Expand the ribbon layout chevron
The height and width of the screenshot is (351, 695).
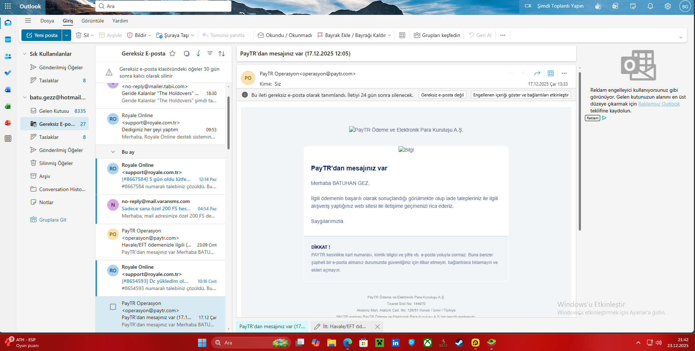tap(681, 37)
